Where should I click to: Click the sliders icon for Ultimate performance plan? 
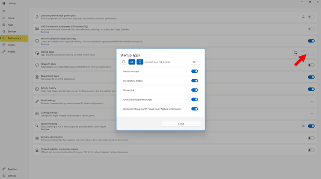(x=303, y=17)
